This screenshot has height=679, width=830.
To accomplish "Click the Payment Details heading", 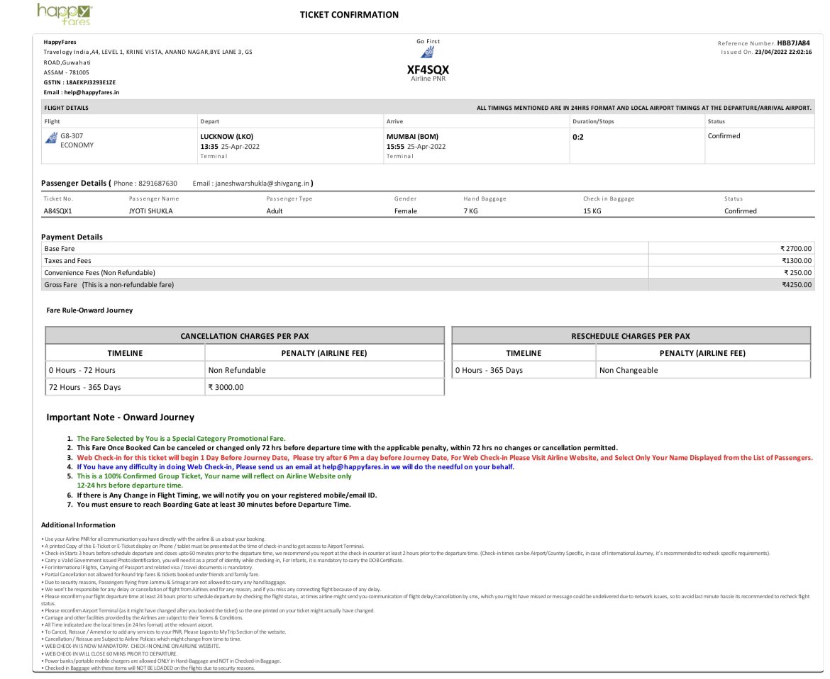I will click(x=72, y=237).
